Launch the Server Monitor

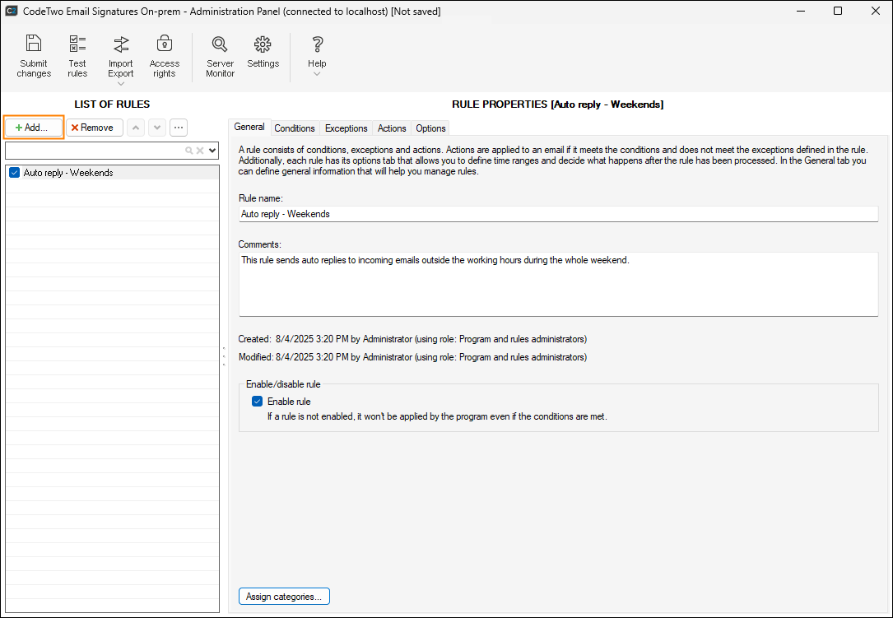pos(220,57)
